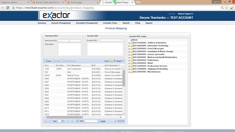Click the grid's vertical scrollbar thumb
The image size is (235, 132).
(124, 78)
